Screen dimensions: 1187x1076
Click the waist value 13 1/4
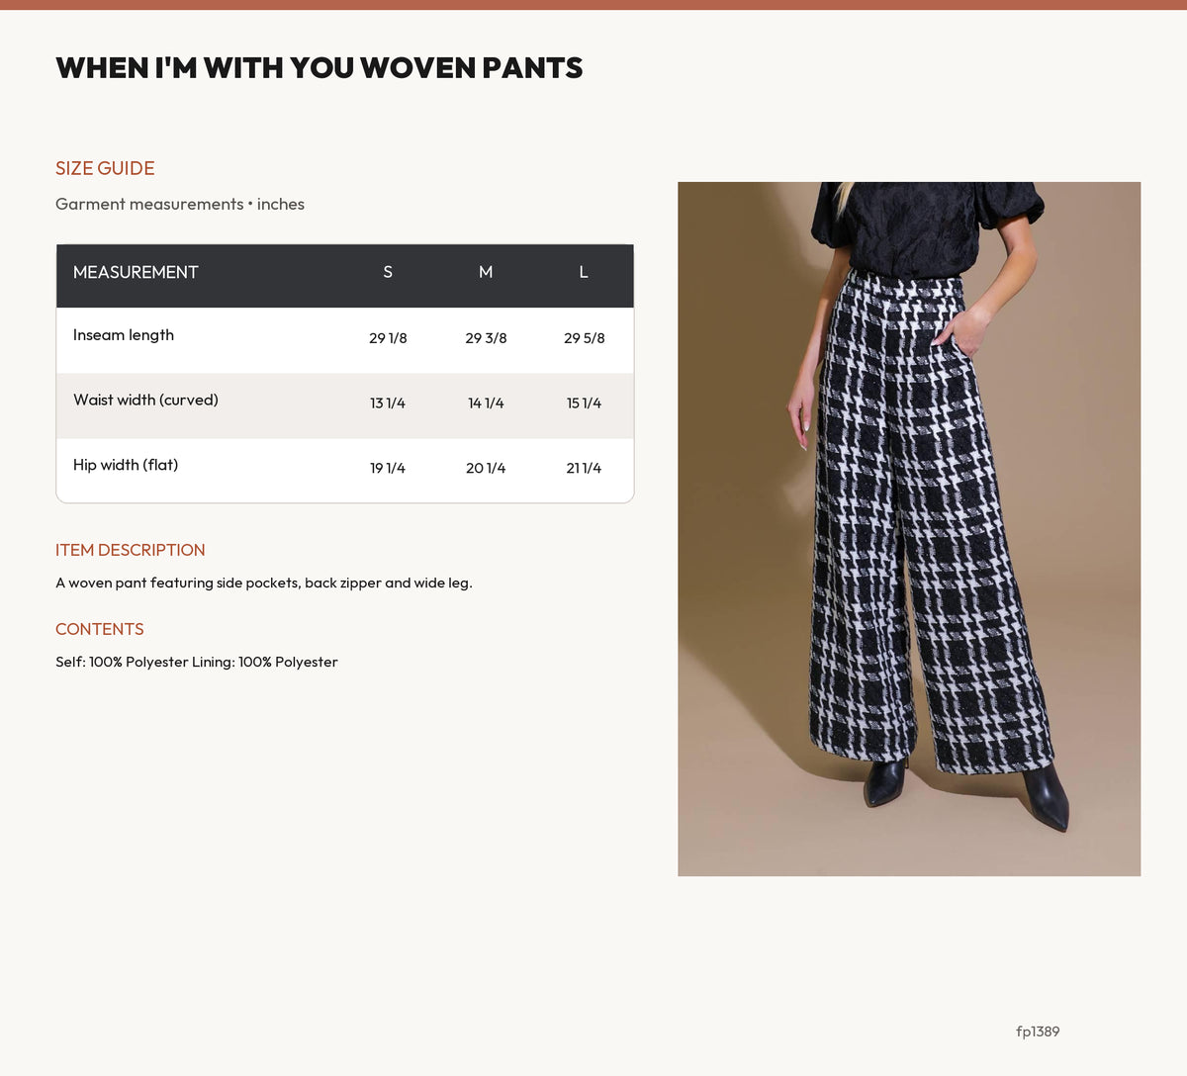coord(388,403)
